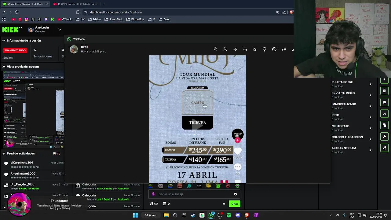
Task: Open Edicion bookmarks folder
Action: pyautogui.click(x=94, y=19)
